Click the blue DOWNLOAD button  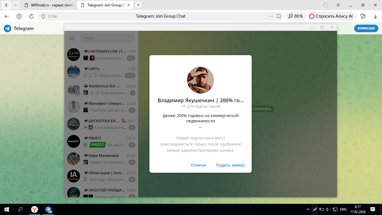366,28
